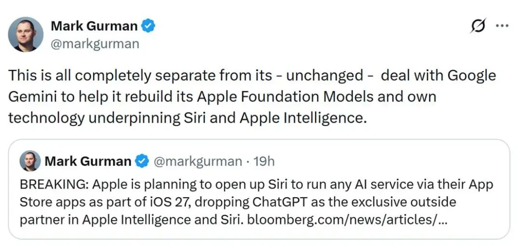Click the @markgurman handle under main name
This screenshot has height=252, width=521.
click(x=95, y=44)
